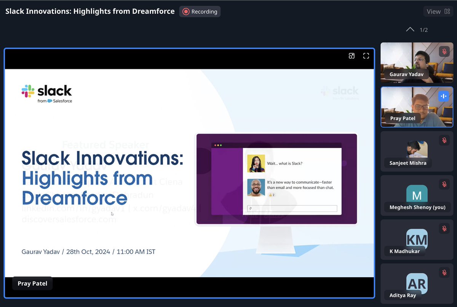Click the Aditya Ray name label
Viewport: 457px width, 307px height.
coord(403,295)
